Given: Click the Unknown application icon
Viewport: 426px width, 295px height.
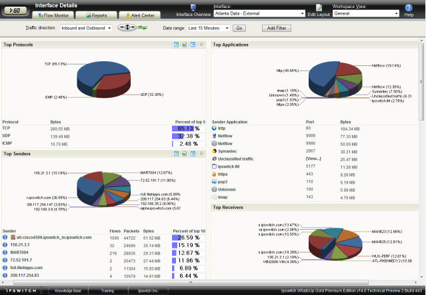Looking at the screenshot, I should click(x=214, y=189).
